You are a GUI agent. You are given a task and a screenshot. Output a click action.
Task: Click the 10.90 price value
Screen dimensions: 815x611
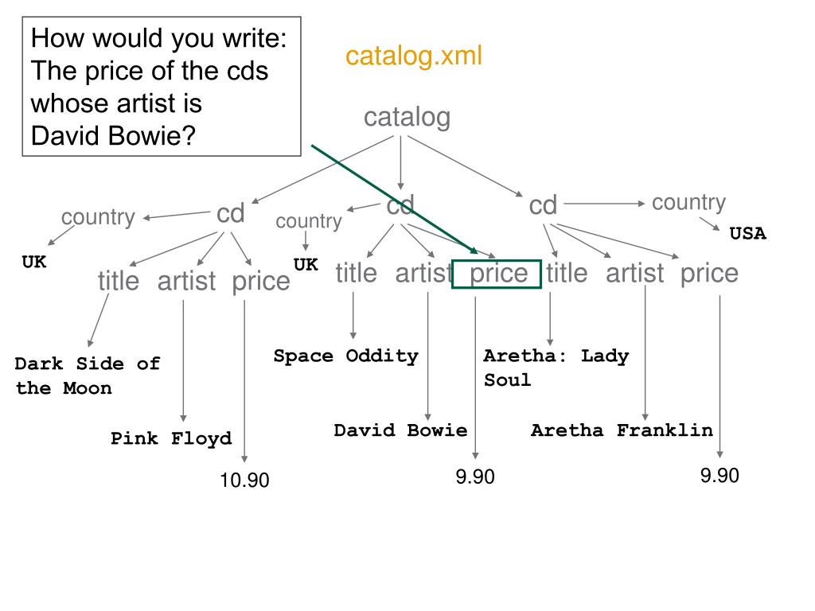[244, 481]
